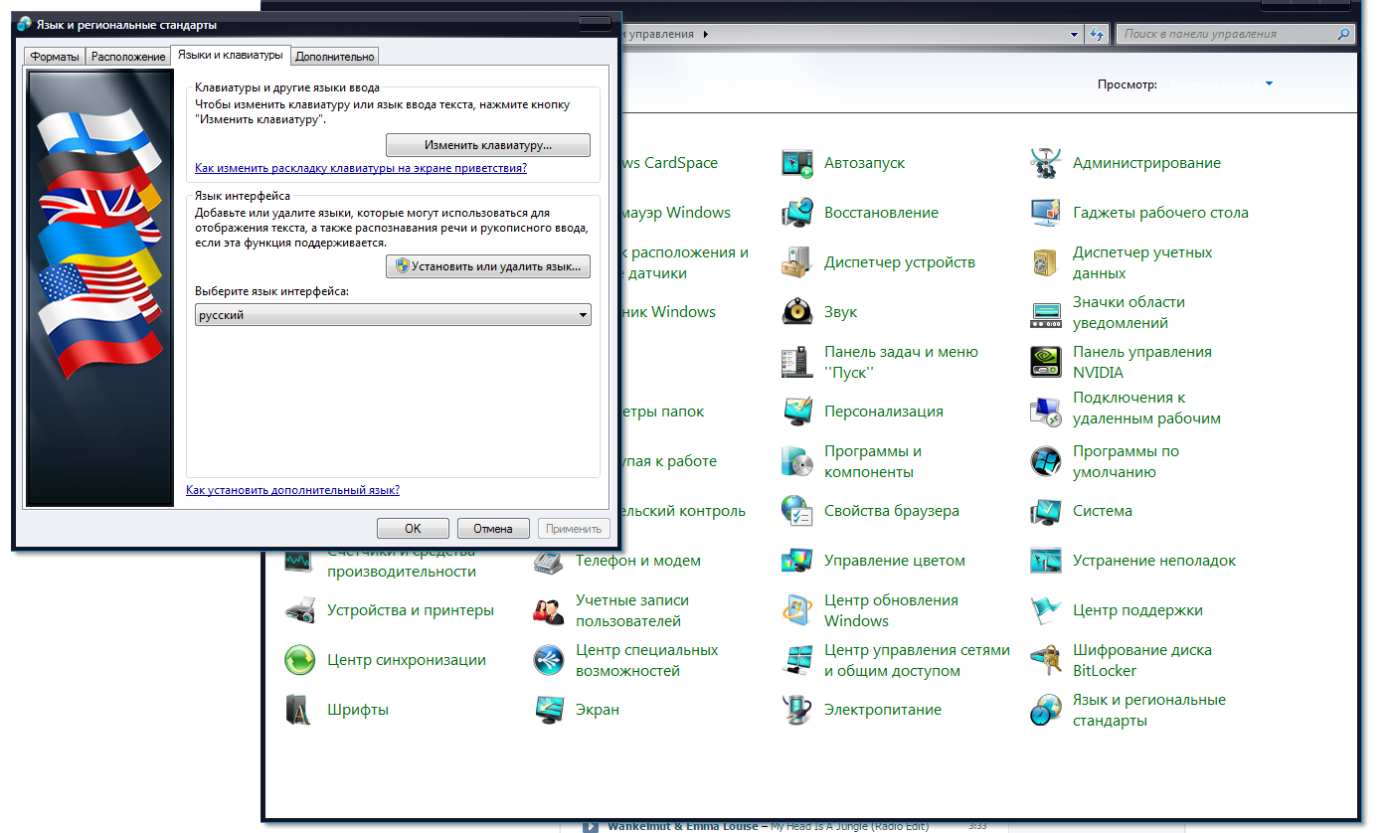Image resolution: width=1390 pixels, height=833 pixels.
Task: Open the Система icon
Action: pos(1046,511)
